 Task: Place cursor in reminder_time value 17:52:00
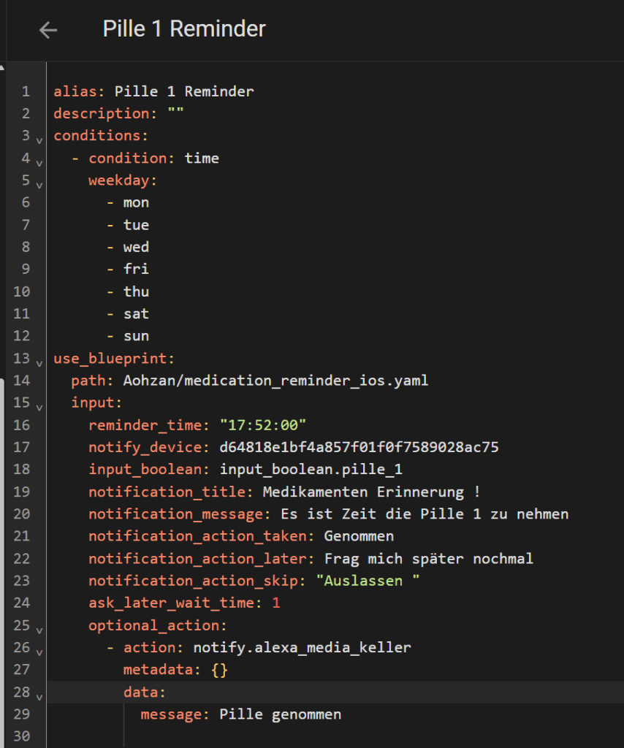pos(263,425)
